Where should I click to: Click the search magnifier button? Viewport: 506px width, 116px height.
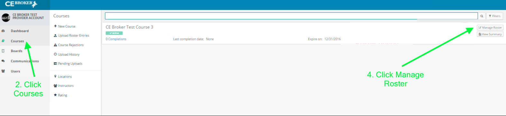point(482,16)
